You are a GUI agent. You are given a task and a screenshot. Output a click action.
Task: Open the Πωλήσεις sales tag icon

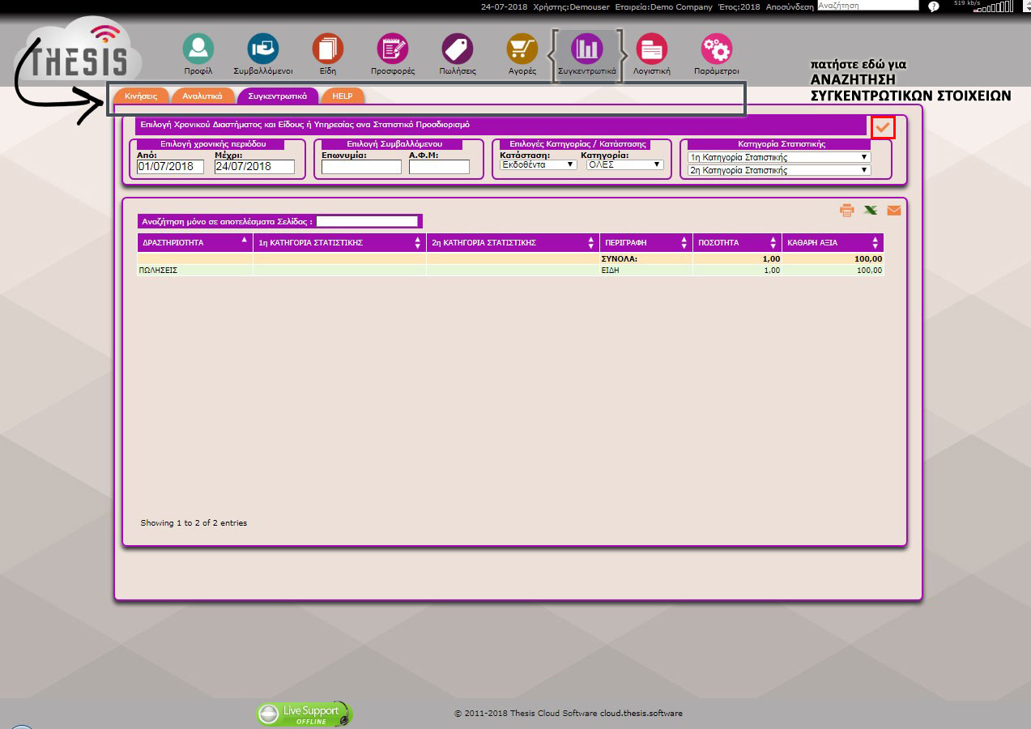[x=458, y=49]
